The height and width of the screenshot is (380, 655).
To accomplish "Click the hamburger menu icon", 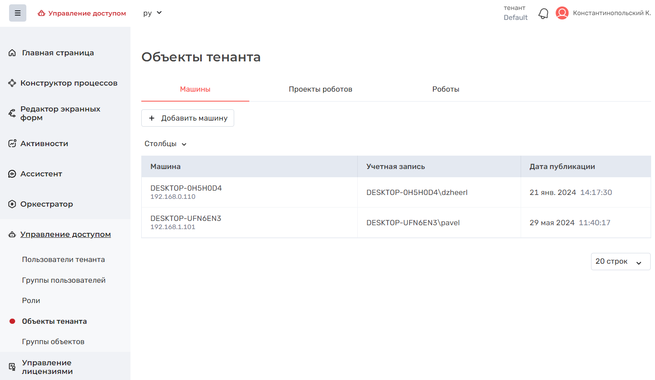I will pos(18,13).
